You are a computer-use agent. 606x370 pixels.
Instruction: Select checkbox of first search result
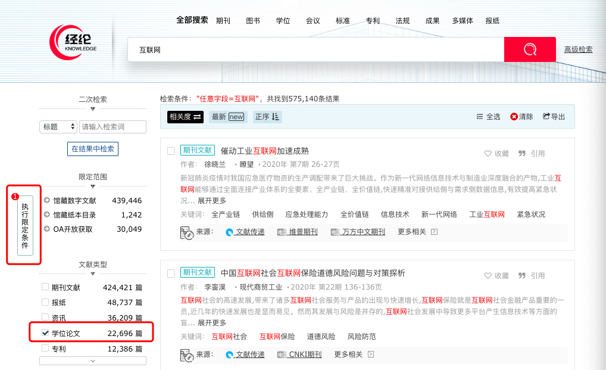coord(171,151)
